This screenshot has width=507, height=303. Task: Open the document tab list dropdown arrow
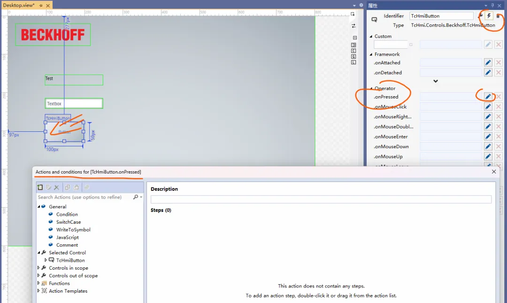[354, 6]
